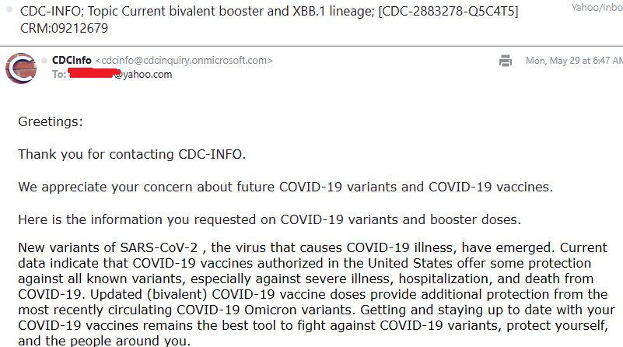Click the "Greetings:" line in the message

[x=51, y=121]
